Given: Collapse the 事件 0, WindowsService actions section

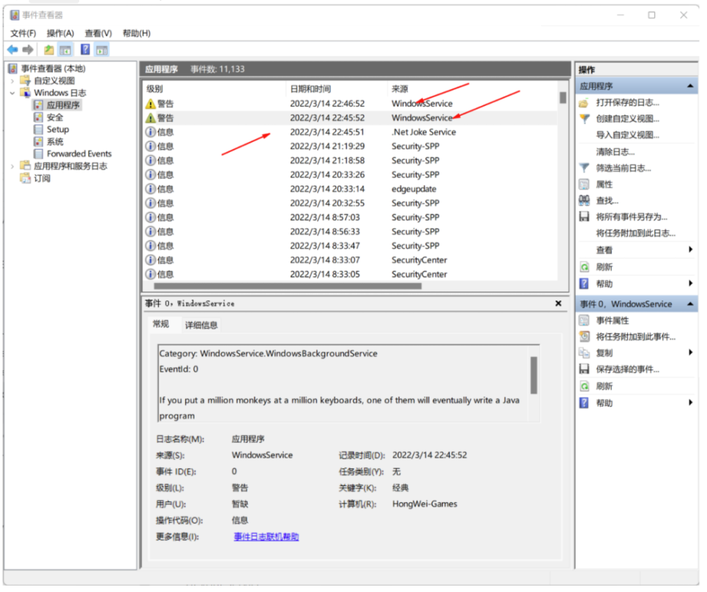Looking at the screenshot, I should (x=690, y=305).
